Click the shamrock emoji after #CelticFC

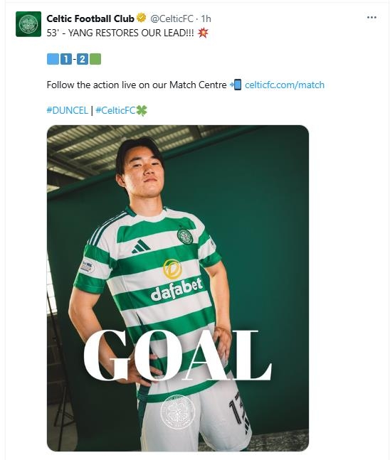click(x=142, y=111)
